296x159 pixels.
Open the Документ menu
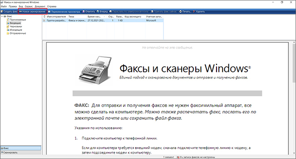pos(40,6)
